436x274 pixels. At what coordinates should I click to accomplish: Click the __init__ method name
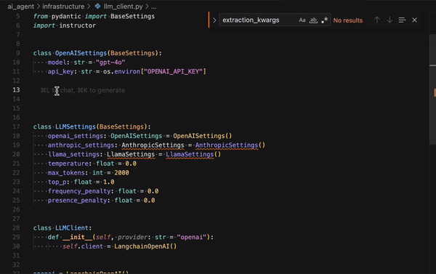[77, 237]
